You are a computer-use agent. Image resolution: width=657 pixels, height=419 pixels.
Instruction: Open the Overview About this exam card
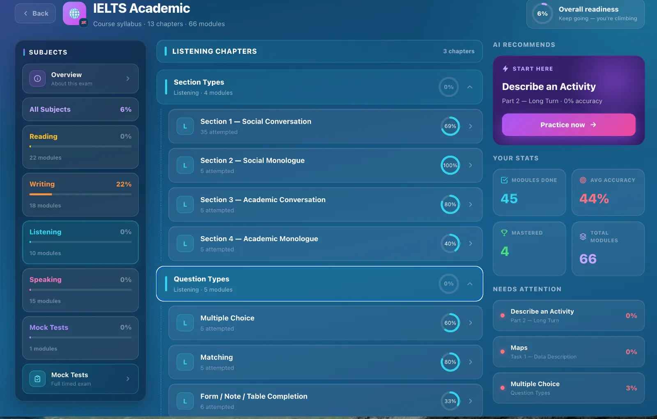[80, 78]
